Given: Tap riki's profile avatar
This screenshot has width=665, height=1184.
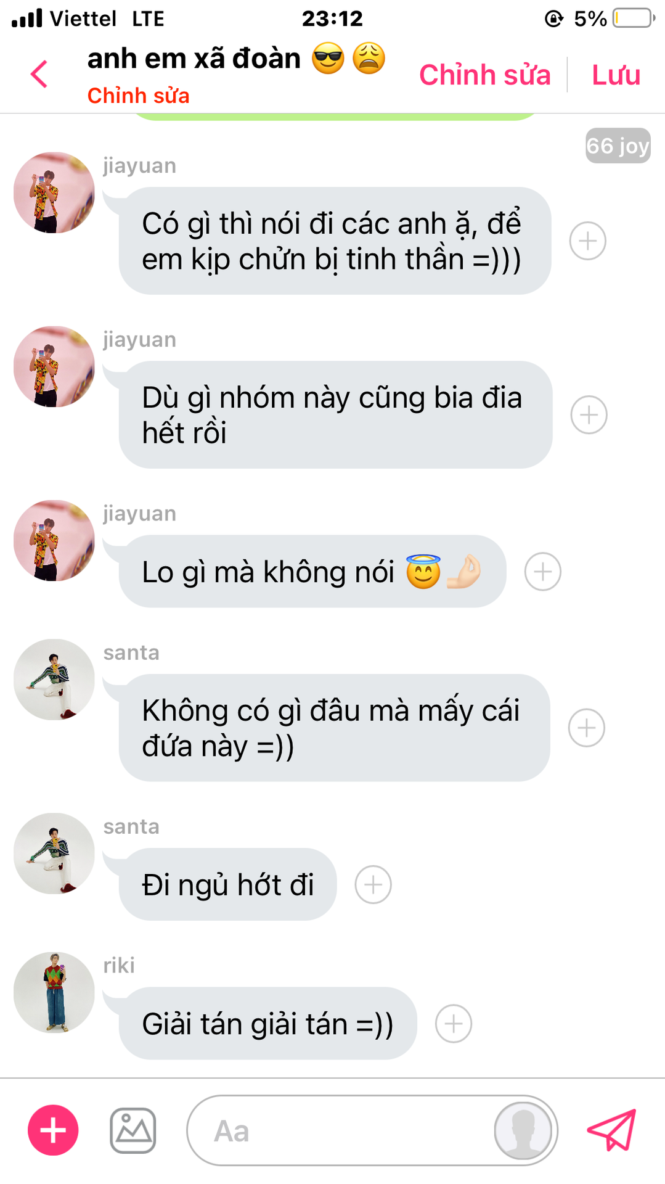Looking at the screenshot, I should [54, 992].
